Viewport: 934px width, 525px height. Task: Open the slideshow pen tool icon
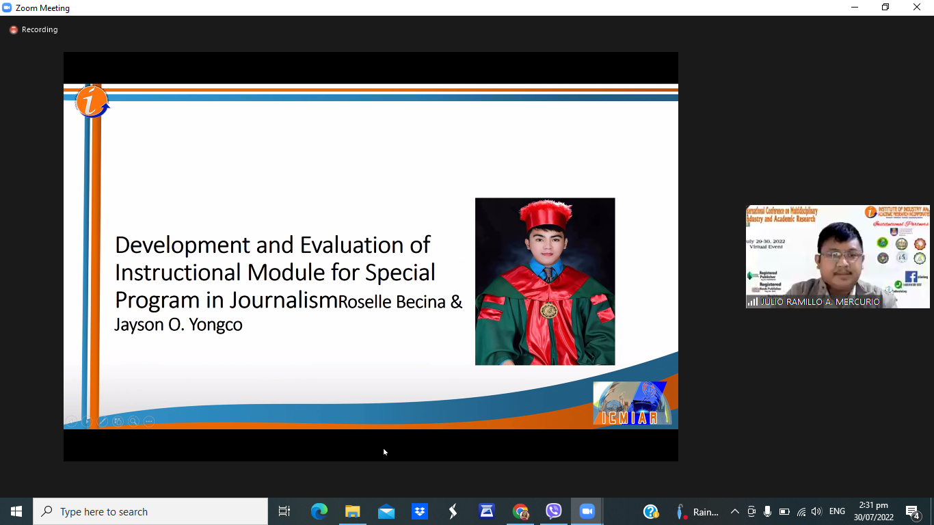click(x=103, y=422)
